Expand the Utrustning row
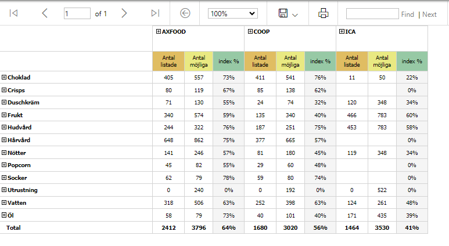The width and height of the screenshot is (449, 246). pyautogui.click(x=4, y=190)
